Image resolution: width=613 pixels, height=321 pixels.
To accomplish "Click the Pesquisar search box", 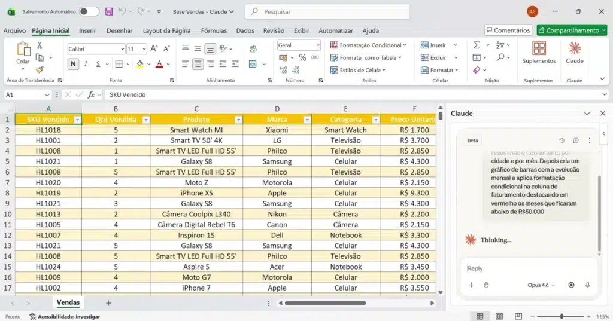I will (327, 12).
